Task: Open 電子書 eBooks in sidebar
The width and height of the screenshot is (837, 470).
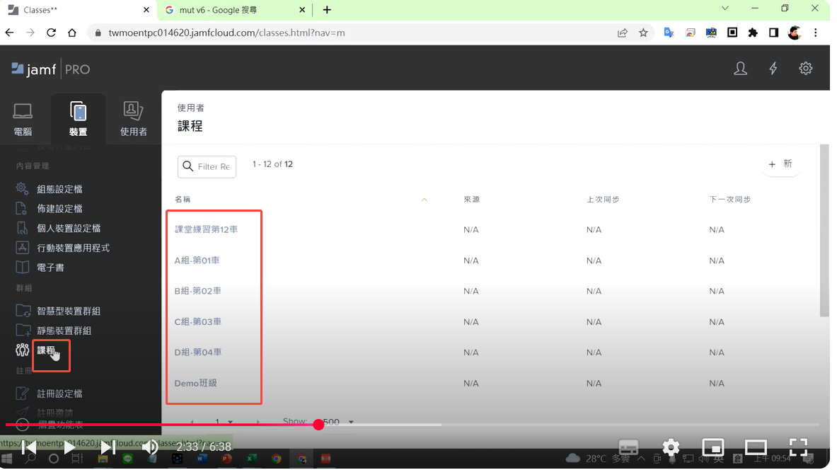Action: tap(50, 268)
